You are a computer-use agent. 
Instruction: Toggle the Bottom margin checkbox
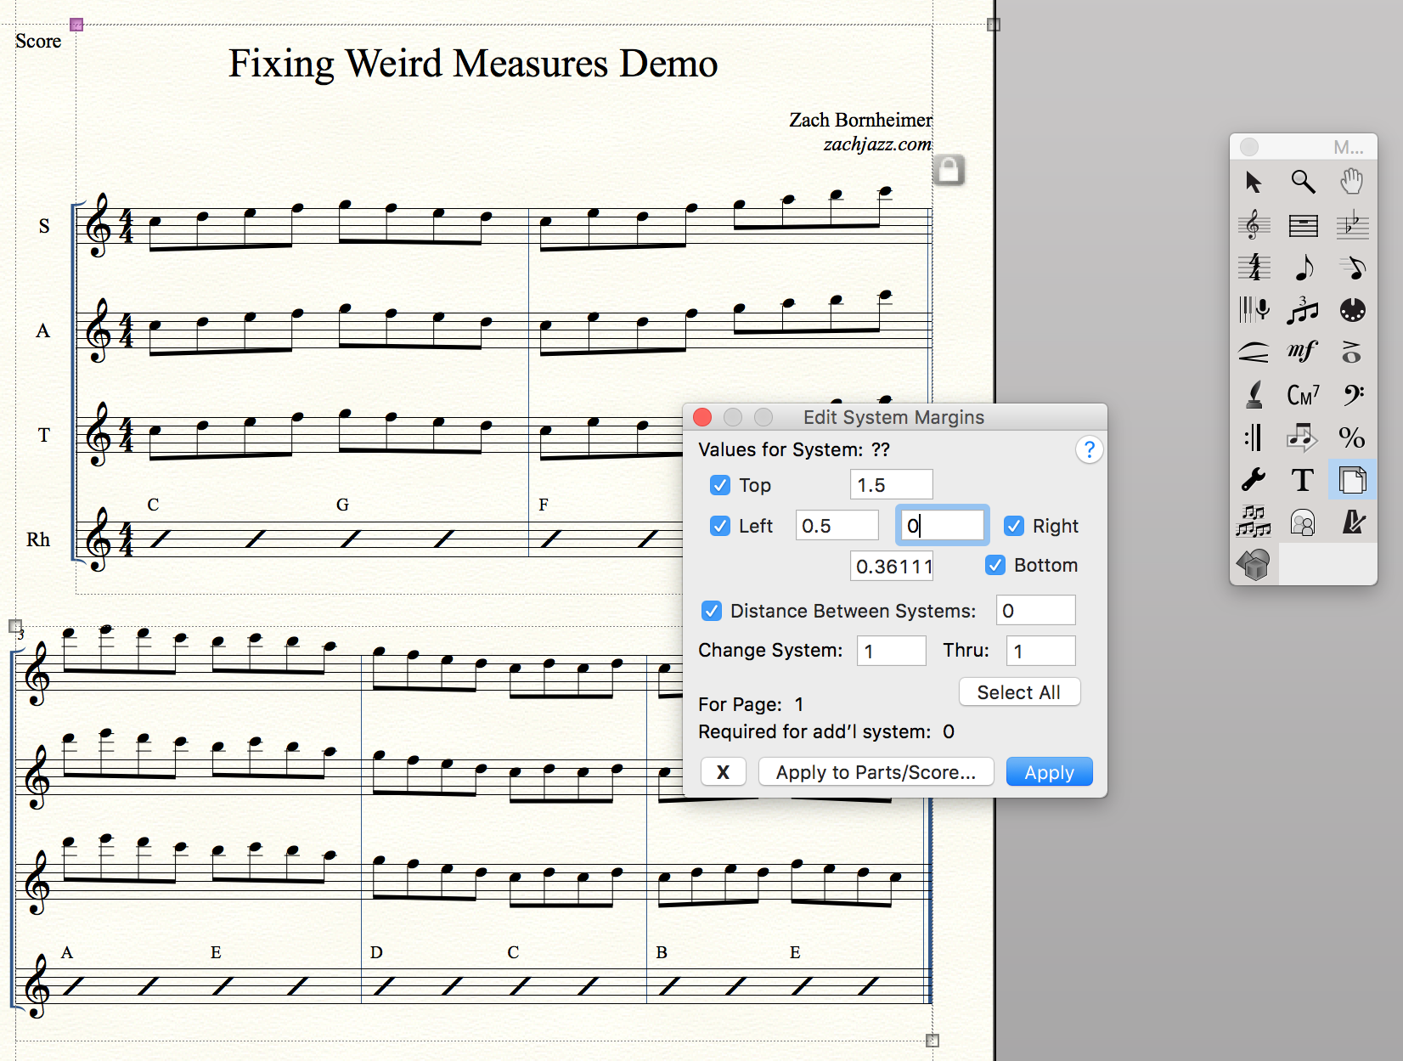995,565
